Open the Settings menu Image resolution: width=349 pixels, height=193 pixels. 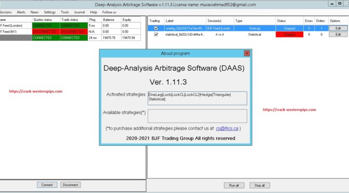pos(50,12)
